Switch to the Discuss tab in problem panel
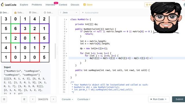Image resolution: width=185 pixels, height=104 pixels. 34,12
